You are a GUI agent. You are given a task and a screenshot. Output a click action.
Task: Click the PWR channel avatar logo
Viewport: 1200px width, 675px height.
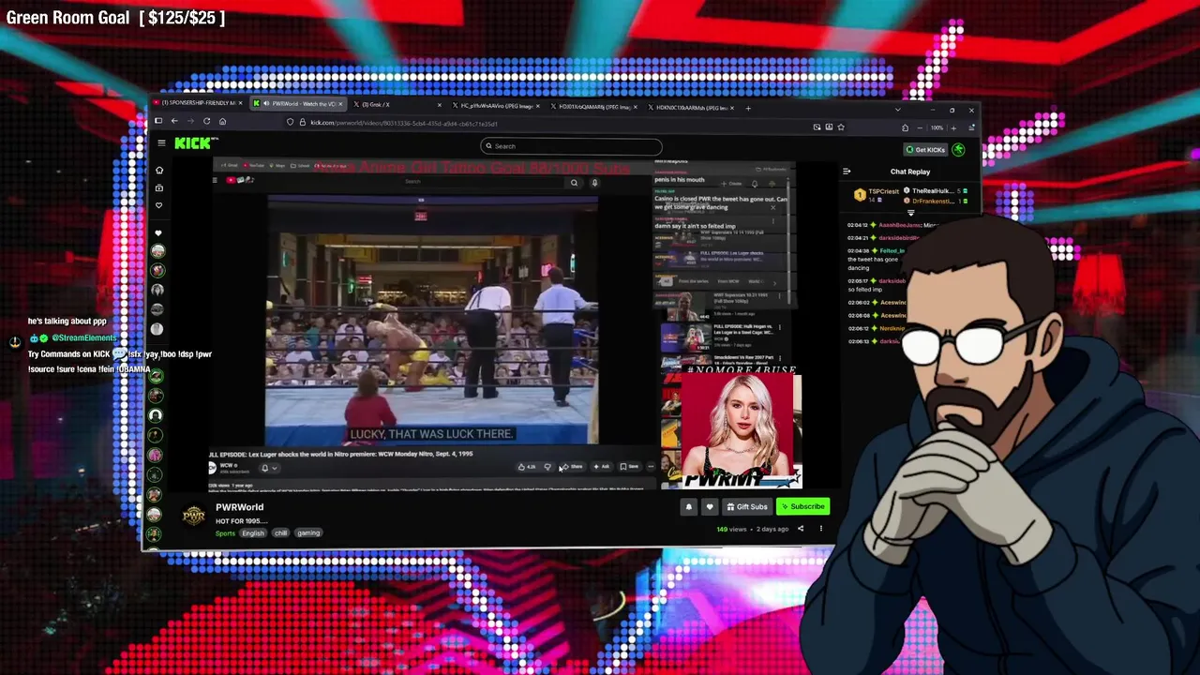[193, 515]
